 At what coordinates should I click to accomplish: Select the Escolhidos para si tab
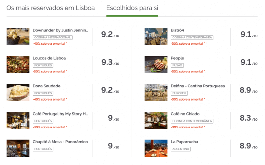click(132, 8)
